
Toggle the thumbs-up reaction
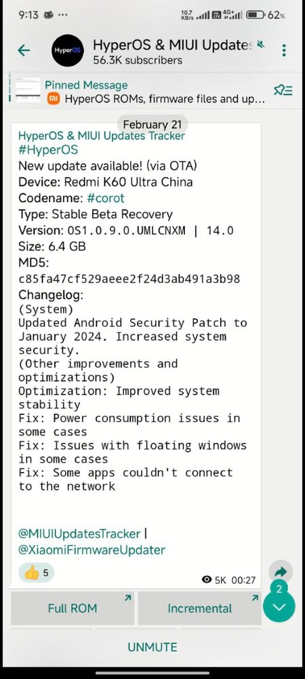coord(37,573)
